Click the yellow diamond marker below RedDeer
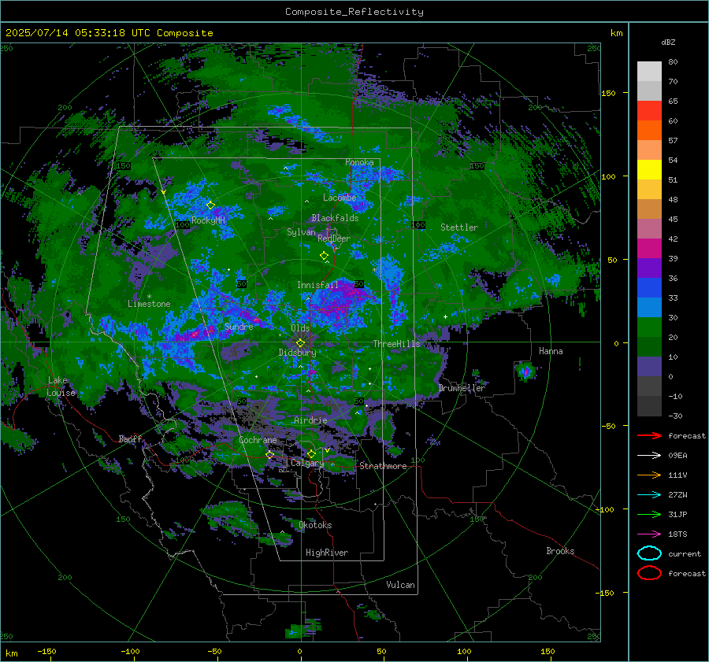This screenshot has width=709, height=662. pos(324,256)
